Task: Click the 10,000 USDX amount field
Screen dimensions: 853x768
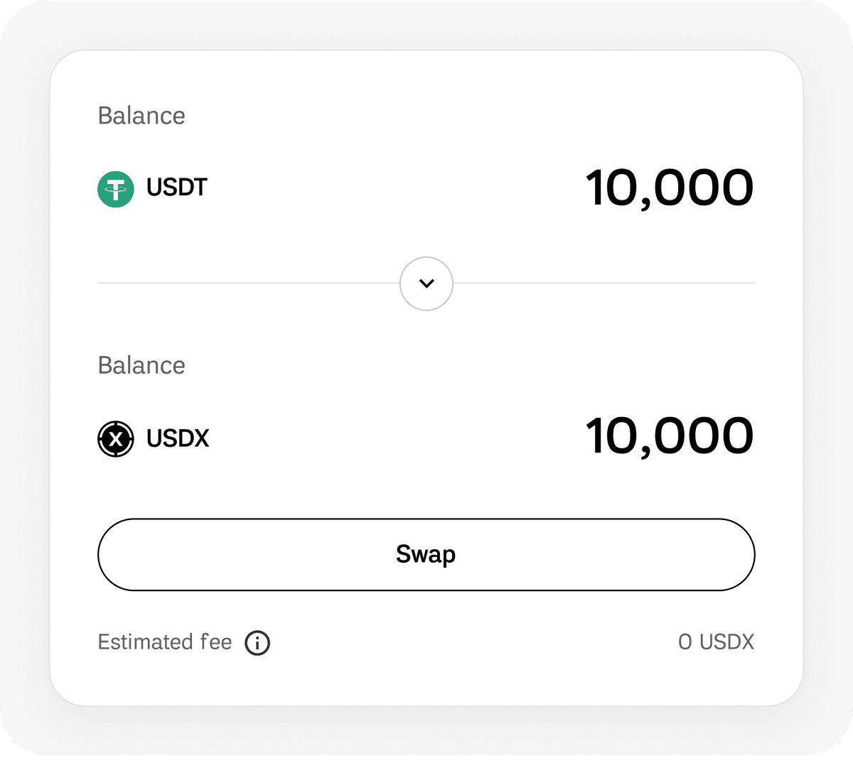Action: point(669,436)
